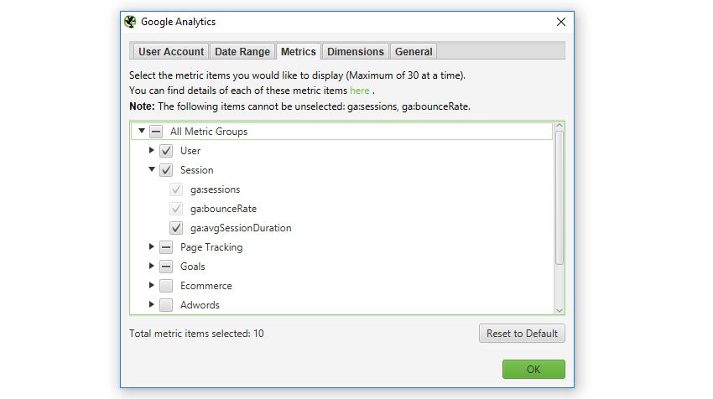Select the 'Ecommerce' row label

pyautogui.click(x=206, y=286)
